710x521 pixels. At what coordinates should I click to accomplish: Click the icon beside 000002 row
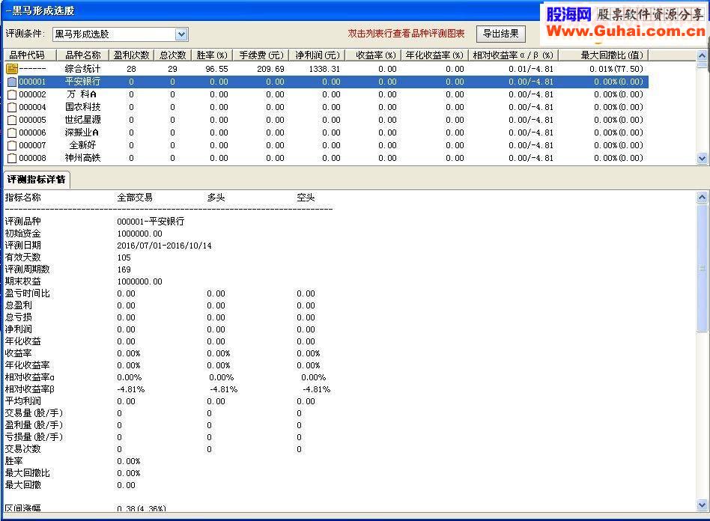(x=12, y=94)
